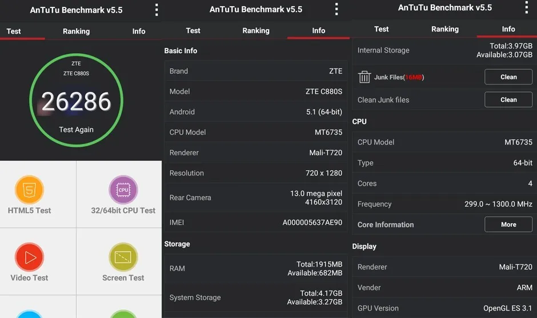Select Rear Camera 13.0 mega pixel row
Viewport: 537px width, 318px height.
pyautogui.click(x=256, y=198)
